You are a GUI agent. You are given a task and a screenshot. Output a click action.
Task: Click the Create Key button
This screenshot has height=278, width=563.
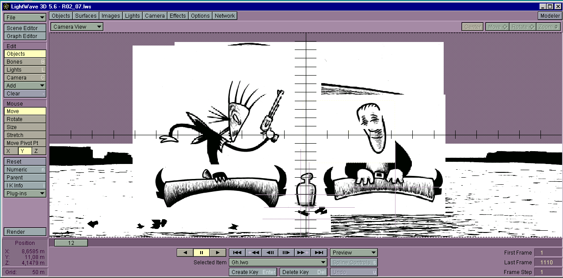(253, 272)
